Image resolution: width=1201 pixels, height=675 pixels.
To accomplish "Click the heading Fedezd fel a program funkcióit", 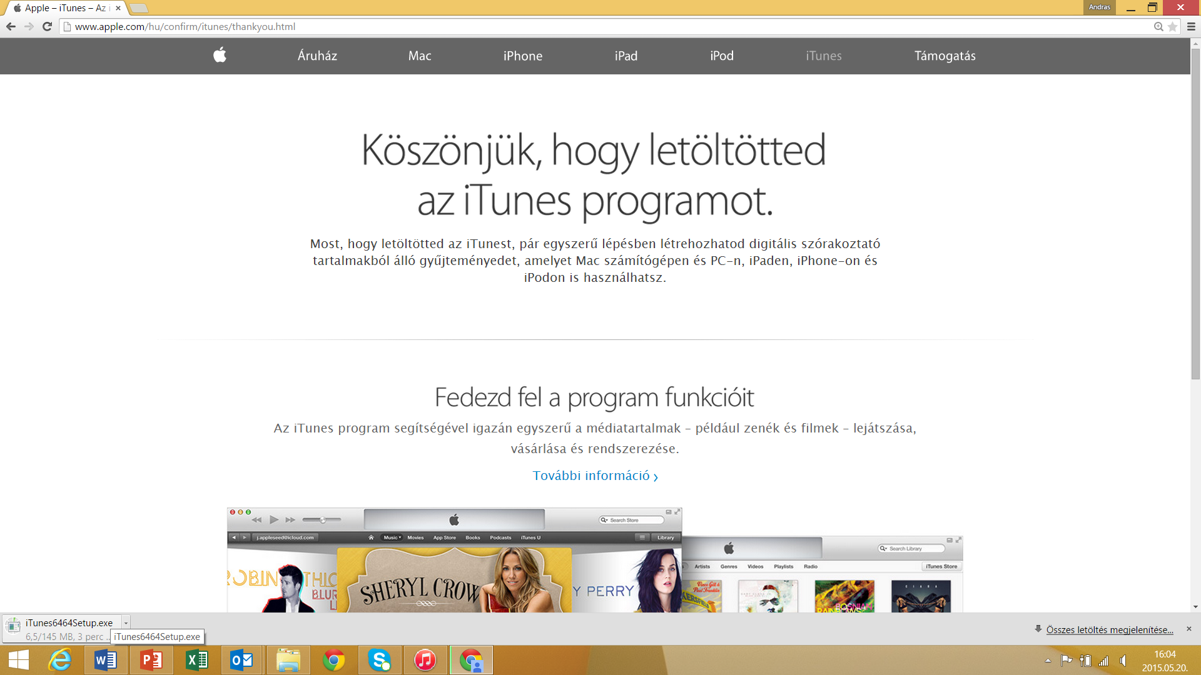I will 594,397.
